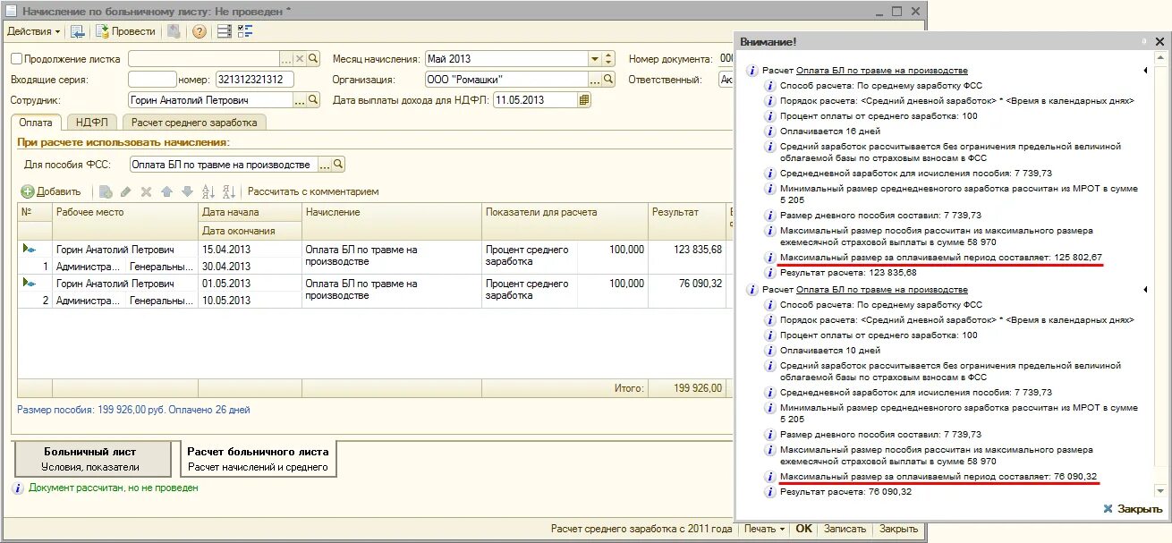
Task: Expand the Месяц начисления dropdown
Action: [x=595, y=59]
